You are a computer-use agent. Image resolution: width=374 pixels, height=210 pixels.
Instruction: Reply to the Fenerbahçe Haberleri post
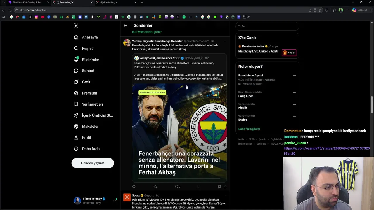134,187
